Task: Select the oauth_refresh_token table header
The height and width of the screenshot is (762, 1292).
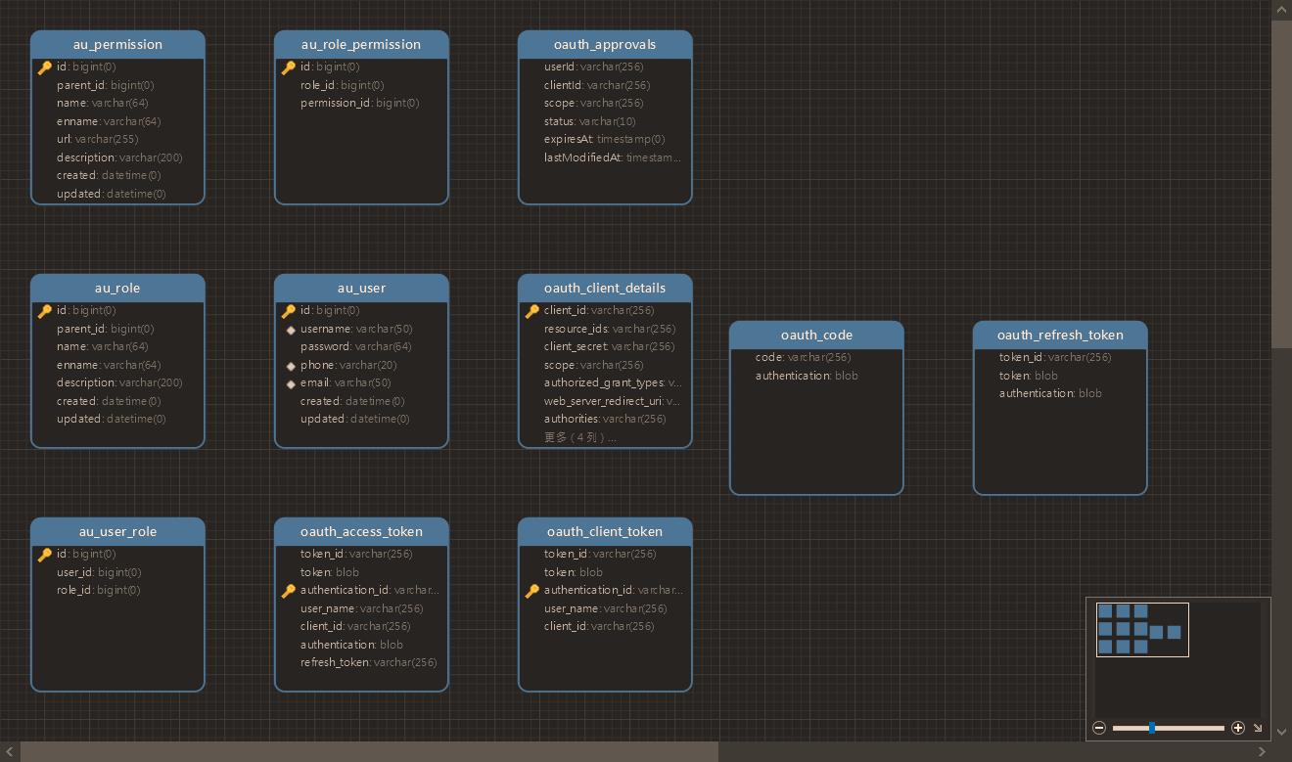Action: pos(1060,335)
